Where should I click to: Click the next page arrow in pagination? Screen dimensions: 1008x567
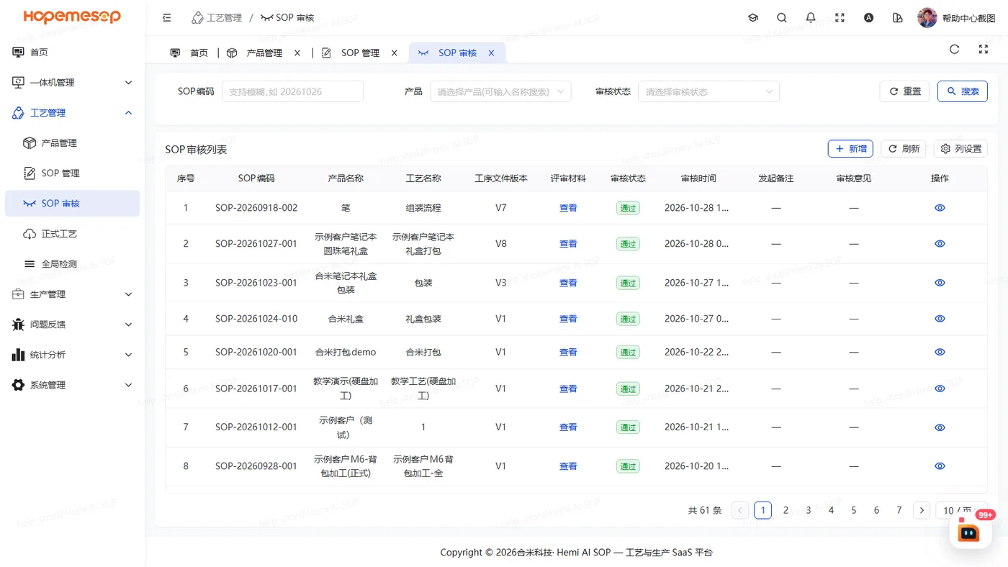(922, 510)
